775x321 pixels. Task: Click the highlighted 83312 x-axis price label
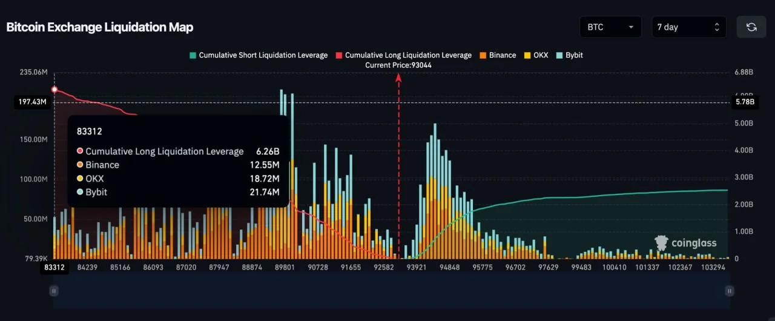click(x=54, y=267)
